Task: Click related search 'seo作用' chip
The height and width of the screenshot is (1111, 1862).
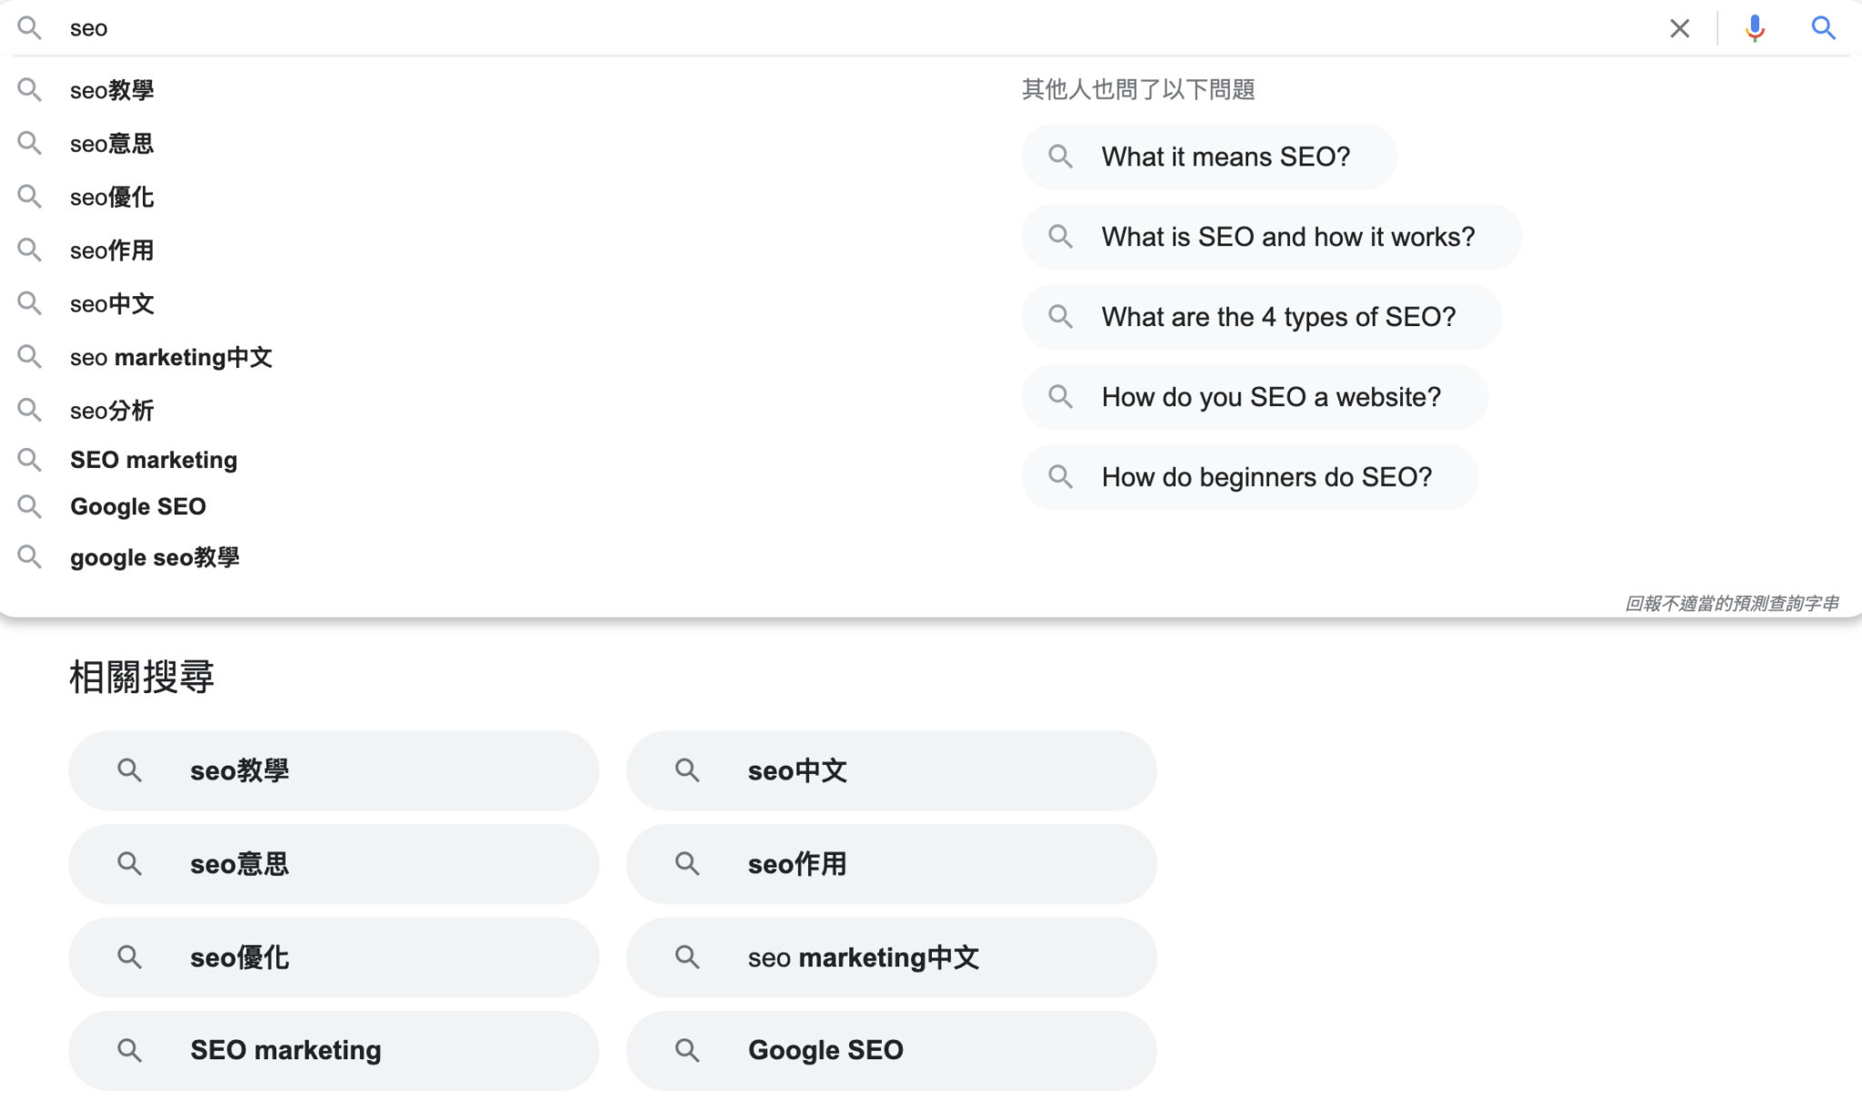Action: tap(890, 864)
